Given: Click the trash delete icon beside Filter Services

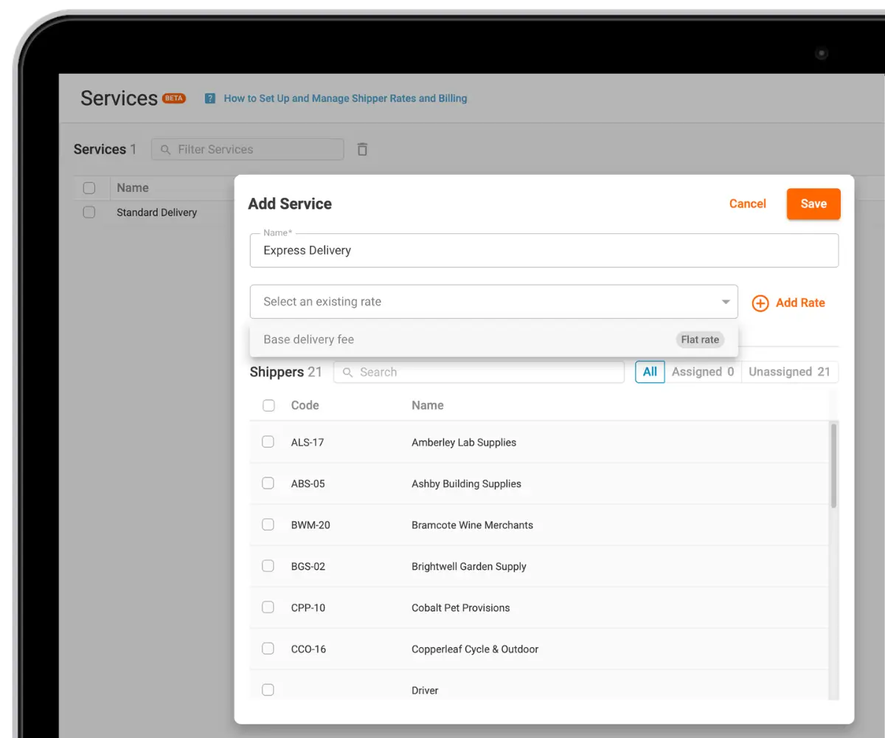Looking at the screenshot, I should [x=362, y=149].
